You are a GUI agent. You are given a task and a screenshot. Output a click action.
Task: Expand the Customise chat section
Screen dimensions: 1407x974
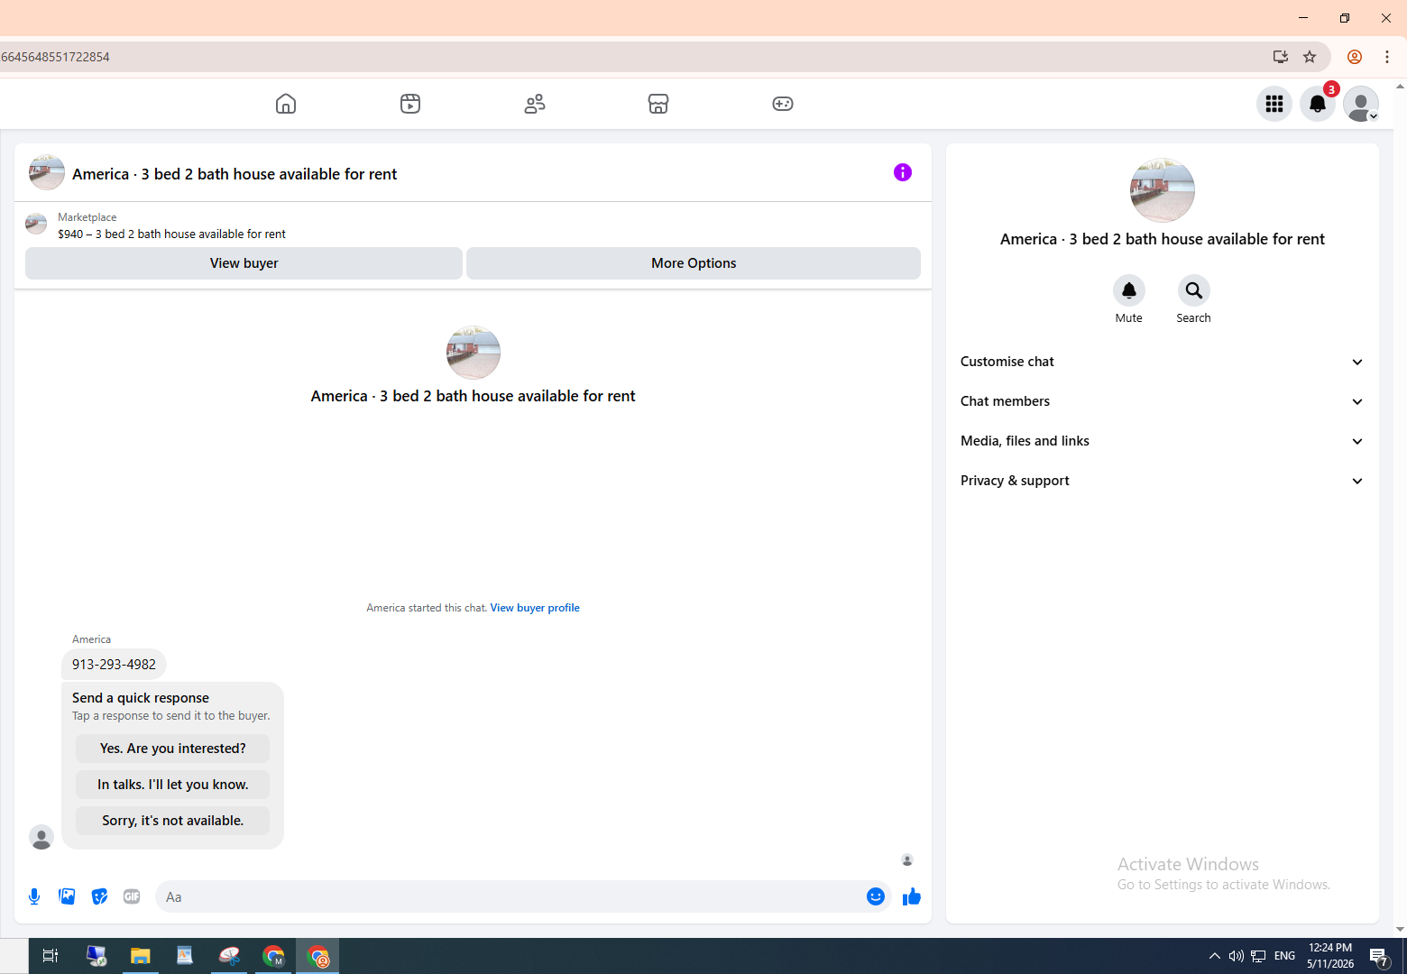(1162, 362)
